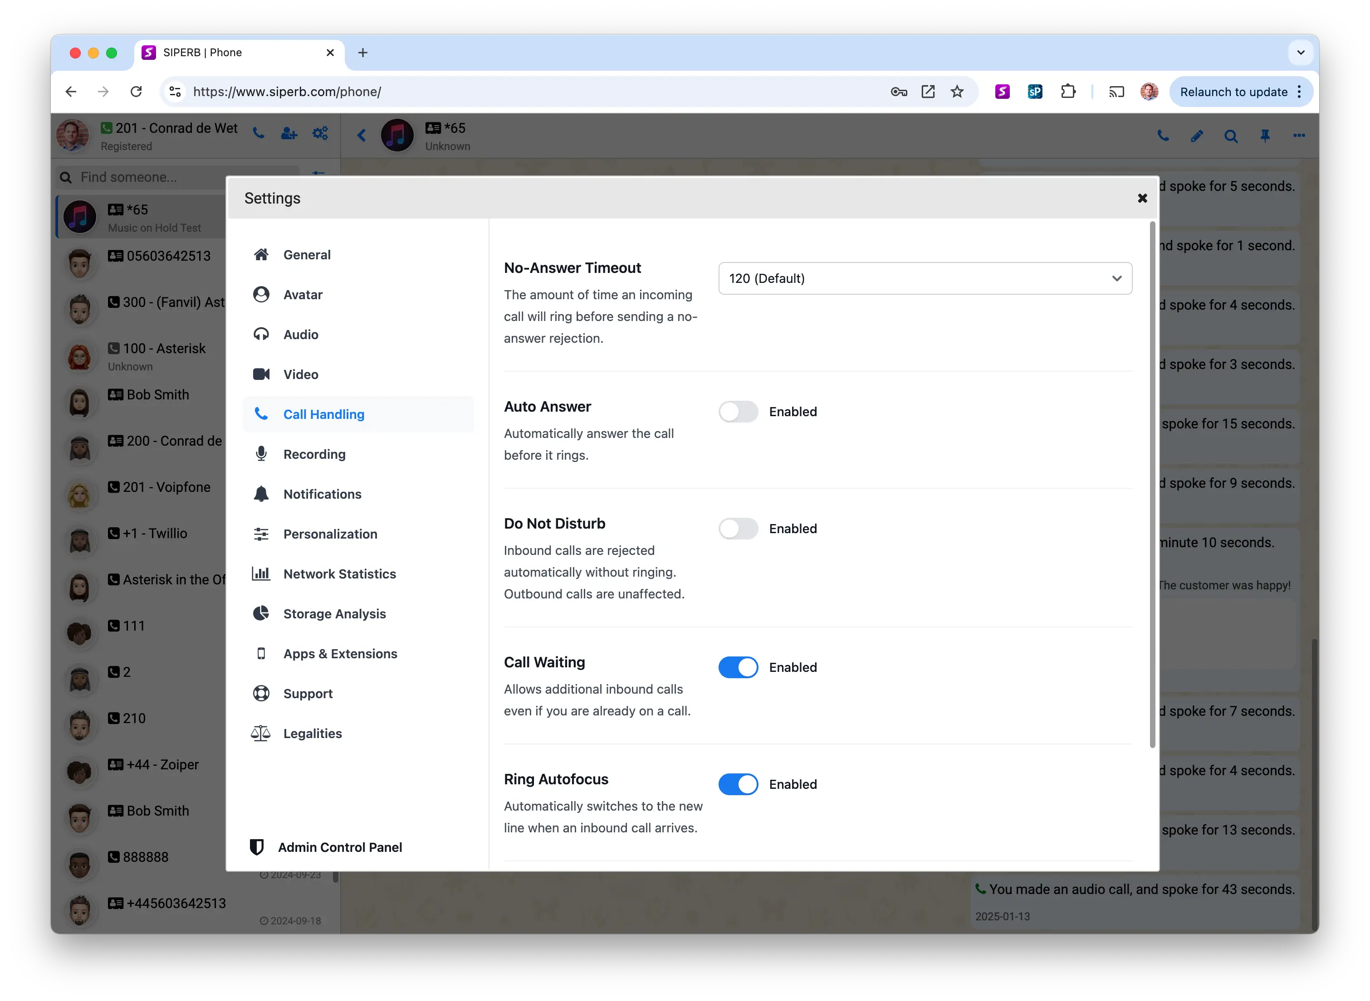Screen dimensions: 1370x1001
Task: Close the Settings dialog
Action: click(x=1142, y=198)
